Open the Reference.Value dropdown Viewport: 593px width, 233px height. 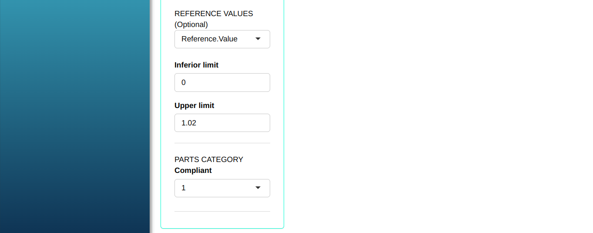tap(222, 39)
